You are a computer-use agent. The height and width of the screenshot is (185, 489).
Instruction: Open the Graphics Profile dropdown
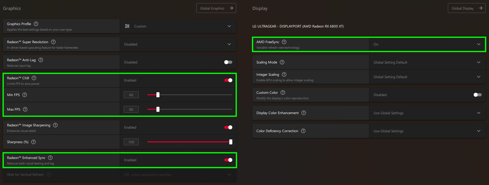pos(178,26)
